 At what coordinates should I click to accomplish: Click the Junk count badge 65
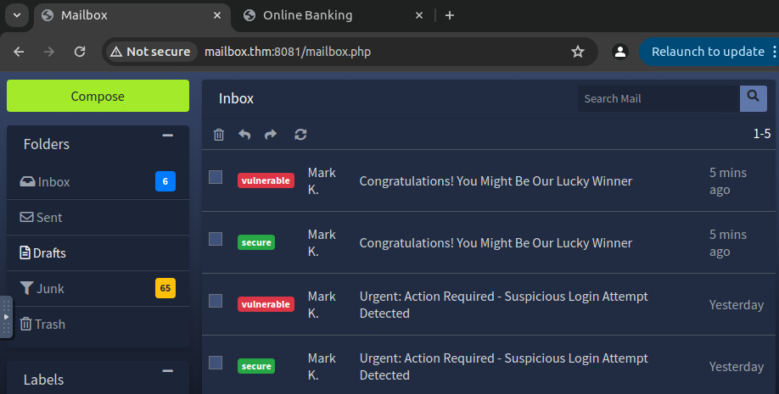[x=165, y=288]
